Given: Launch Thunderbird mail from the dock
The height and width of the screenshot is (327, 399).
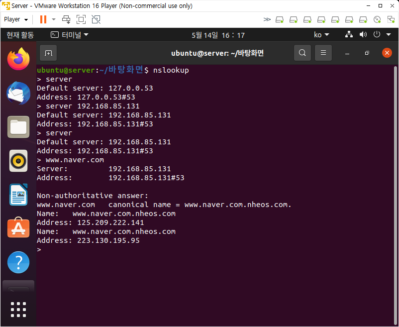Looking at the screenshot, I should click(18, 93).
